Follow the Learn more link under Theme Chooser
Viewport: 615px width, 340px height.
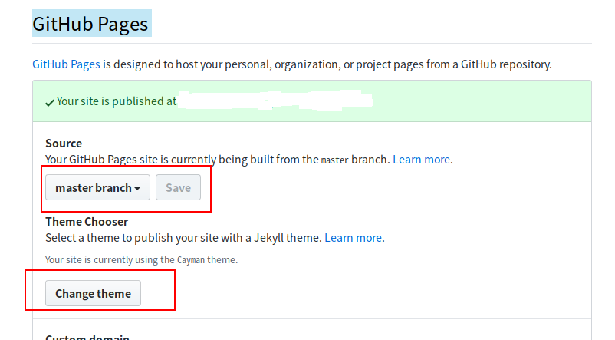click(353, 237)
